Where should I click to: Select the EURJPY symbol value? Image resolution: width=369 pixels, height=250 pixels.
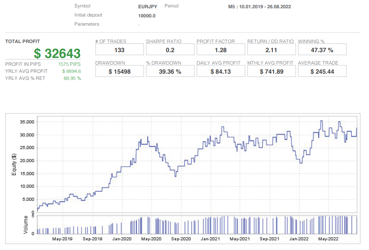148,6
